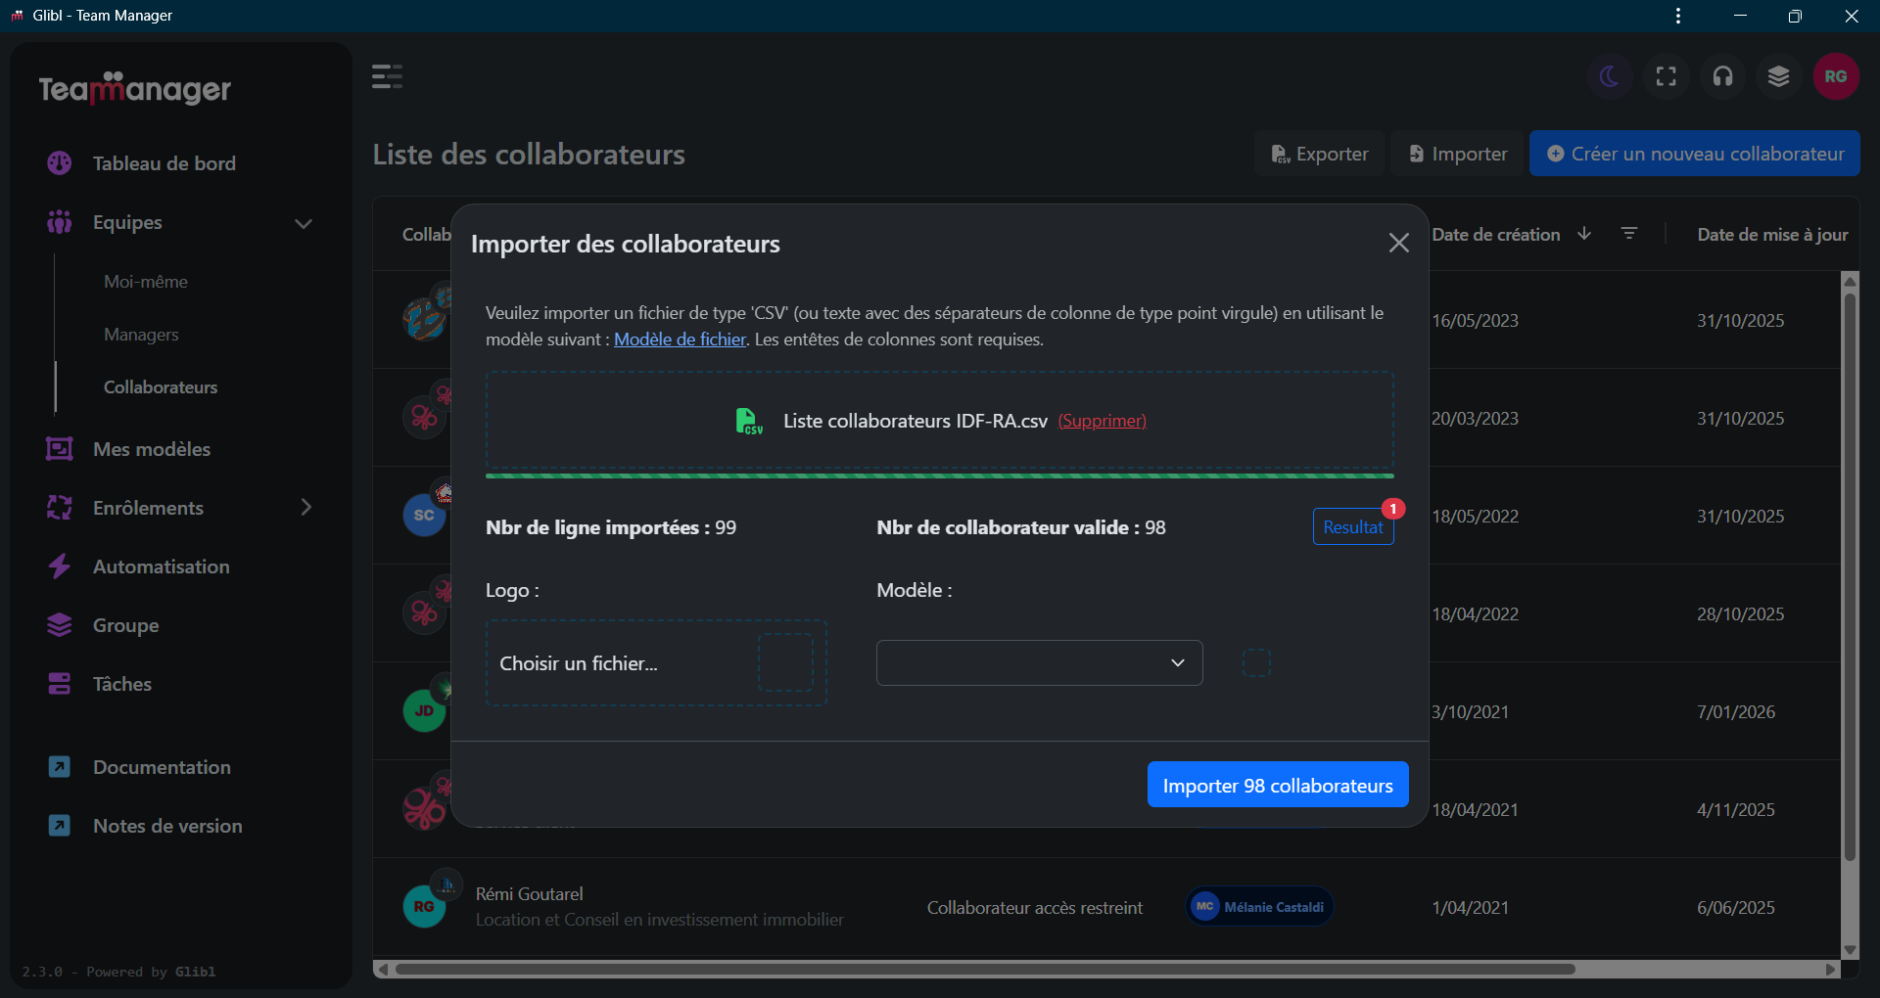Remove uploaded CSV file via Supprimer

pos(1102,421)
